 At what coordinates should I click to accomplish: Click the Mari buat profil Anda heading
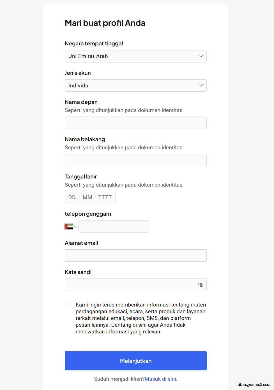click(x=105, y=23)
